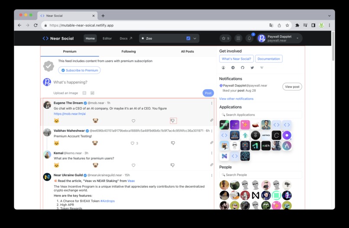Open the mob.near.fm/ai link
The image size is (349, 228).
(x=70, y=114)
